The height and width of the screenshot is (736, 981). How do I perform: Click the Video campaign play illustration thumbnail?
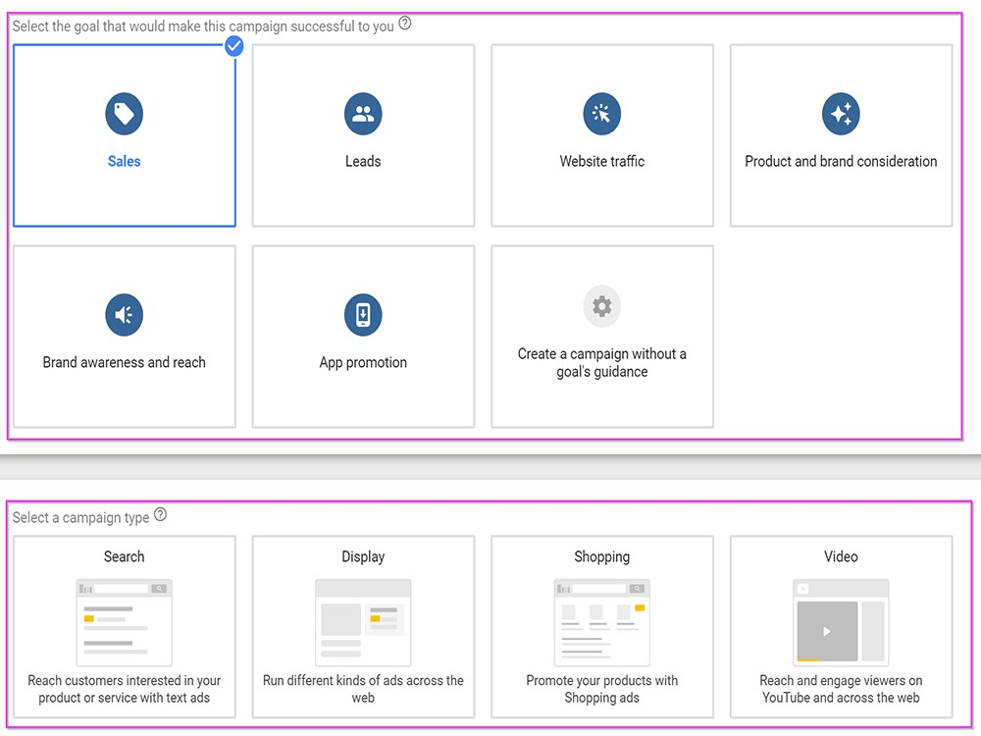[841, 622]
